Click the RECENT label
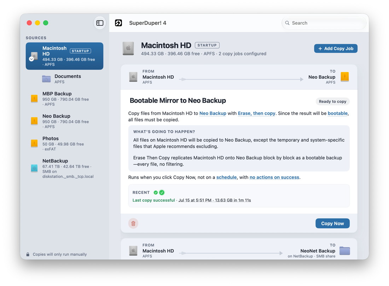The image size is (389, 286). point(141,193)
